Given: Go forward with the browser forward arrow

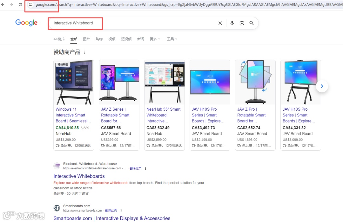Looking at the screenshot, I should 11,4.
